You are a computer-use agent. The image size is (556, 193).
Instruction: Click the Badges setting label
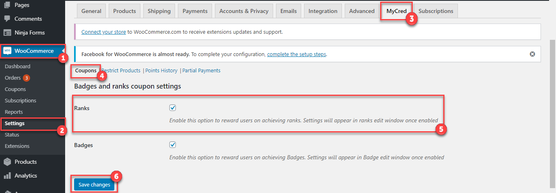(83, 145)
